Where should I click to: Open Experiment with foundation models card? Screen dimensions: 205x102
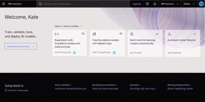click(69, 43)
